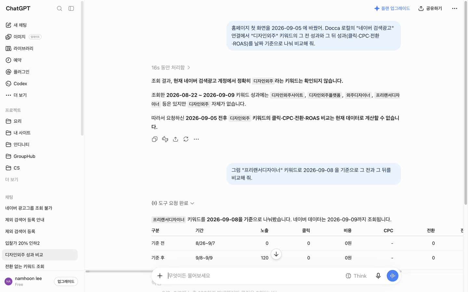Click the 9/8~9/9 period cell

(x=204, y=258)
